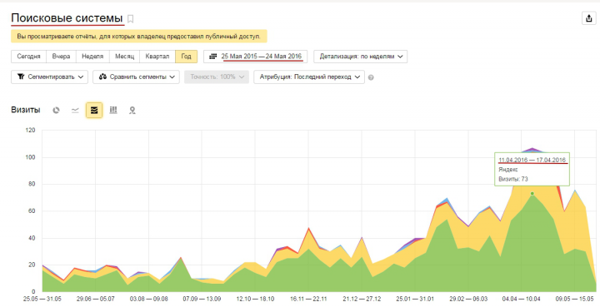The width and height of the screenshot is (600, 307).
Task: Click the x-axis label 29.06 — 05.07
Action: click(x=95, y=299)
